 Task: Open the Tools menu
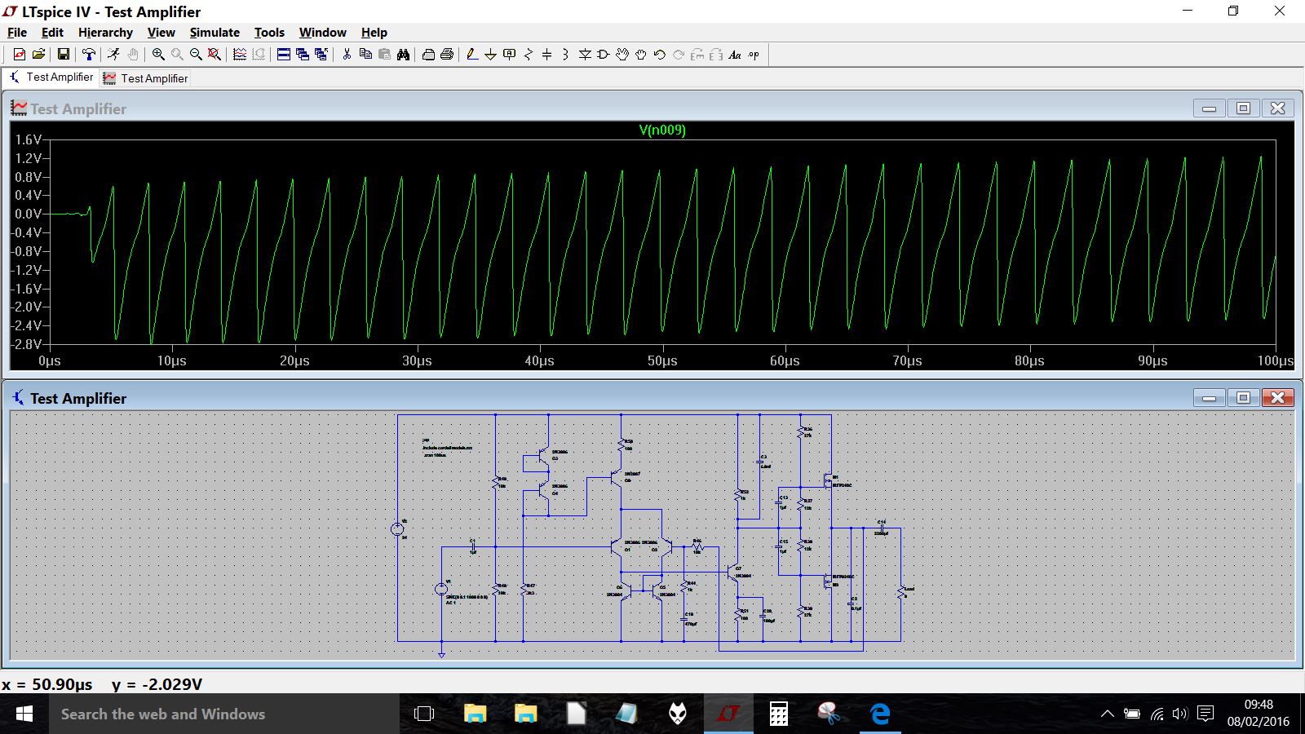point(269,33)
